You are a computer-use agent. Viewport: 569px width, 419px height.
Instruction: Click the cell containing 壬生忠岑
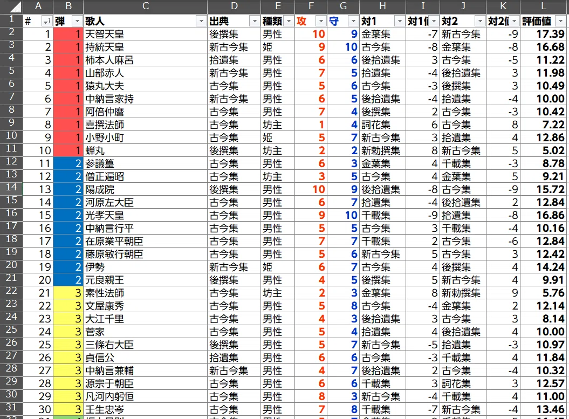click(x=146, y=410)
